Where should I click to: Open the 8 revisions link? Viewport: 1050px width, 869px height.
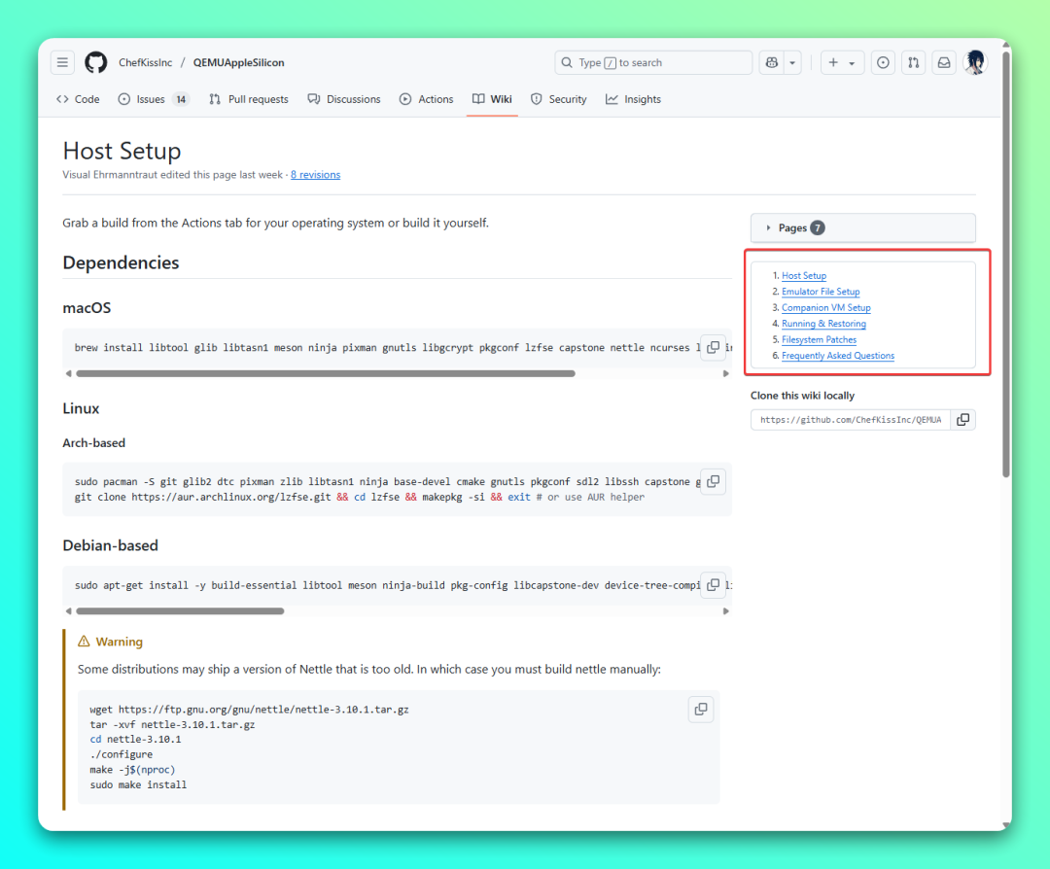tap(315, 175)
